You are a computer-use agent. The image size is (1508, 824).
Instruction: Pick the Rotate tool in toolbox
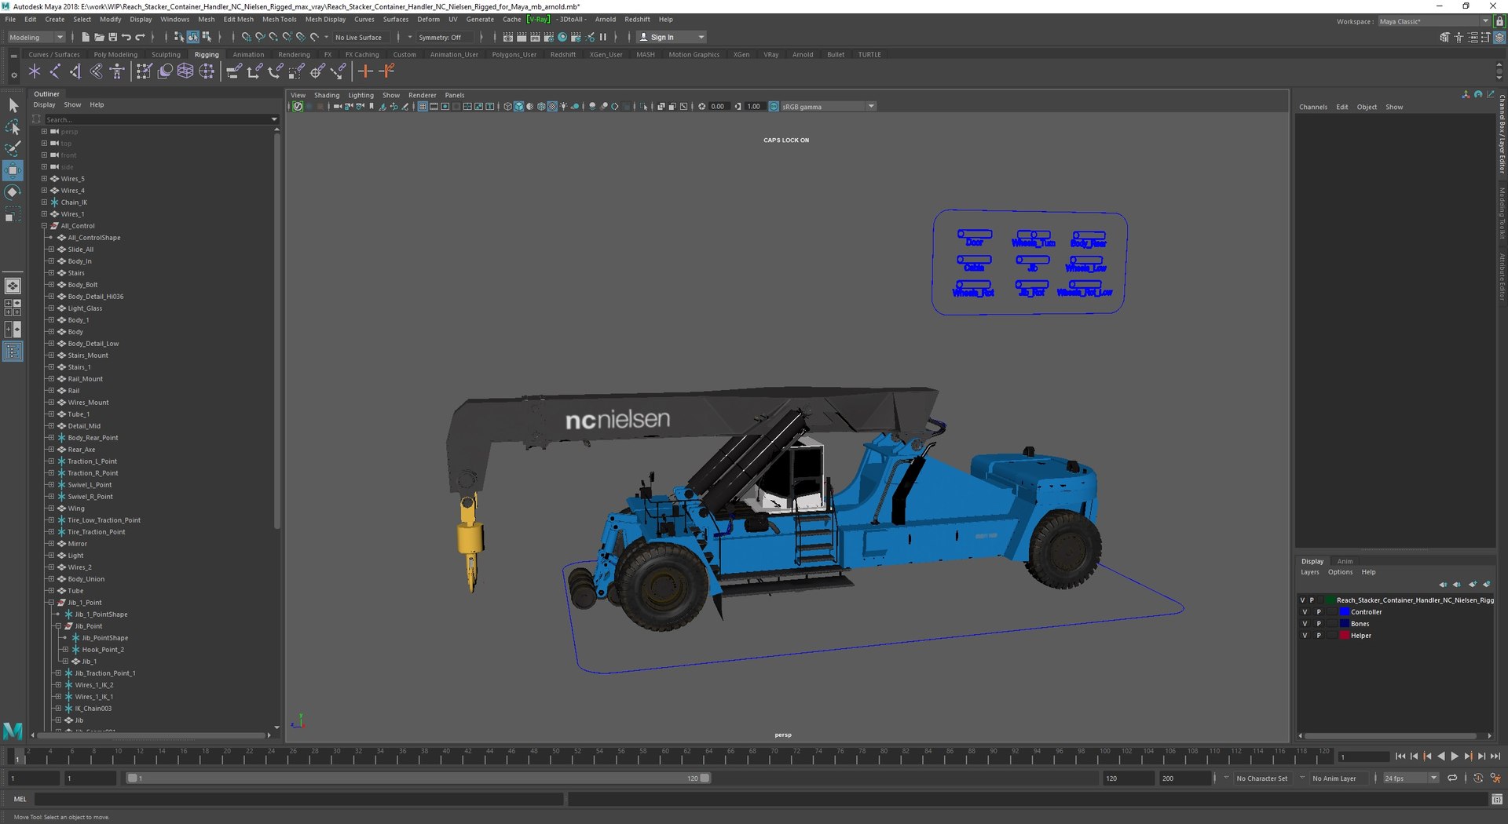pos(13,192)
